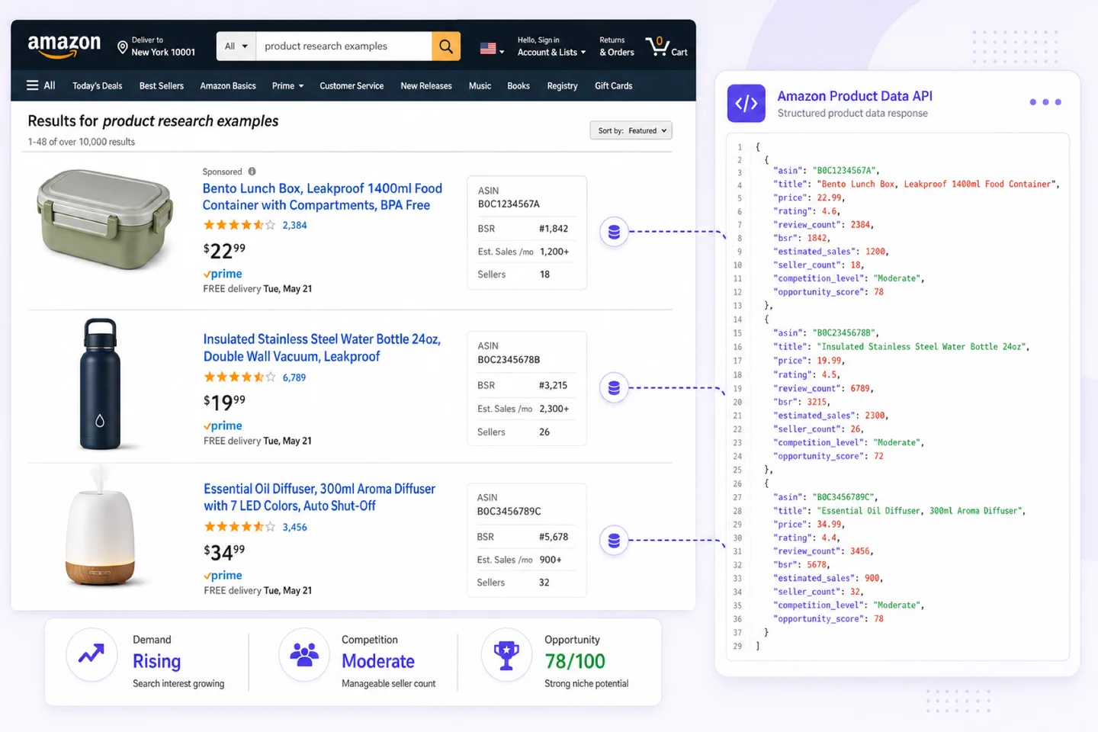Click the star rating of Oil Diffuser
Screen dimensions: 1098x732
tap(239, 527)
